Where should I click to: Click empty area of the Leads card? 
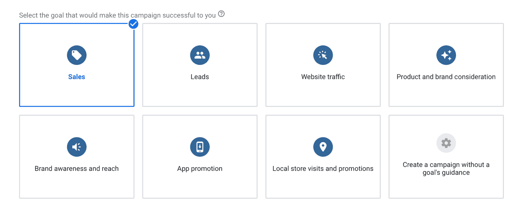tap(200, 94)
